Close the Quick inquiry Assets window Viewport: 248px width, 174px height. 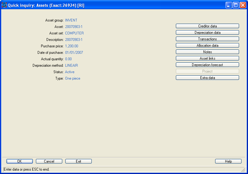click(x=242, y=5)
